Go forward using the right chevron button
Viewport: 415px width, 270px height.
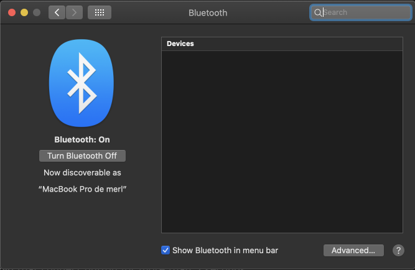(75, 12)
